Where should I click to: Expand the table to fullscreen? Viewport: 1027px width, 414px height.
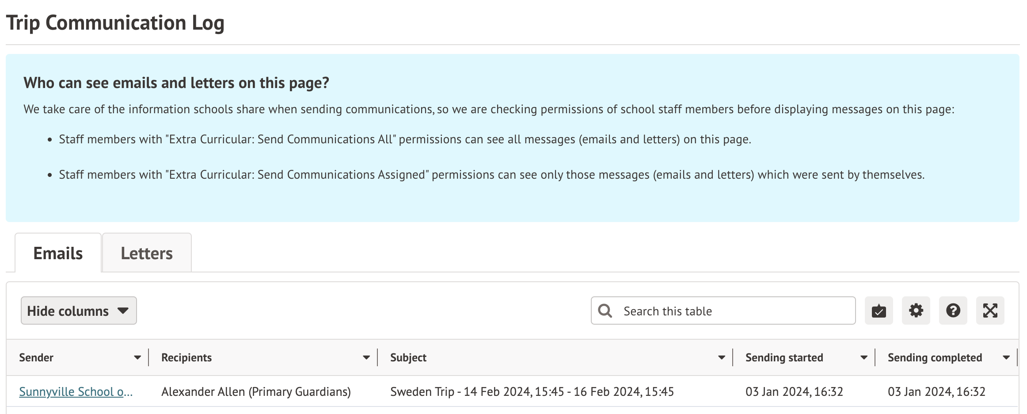click(x=990, y=311)
